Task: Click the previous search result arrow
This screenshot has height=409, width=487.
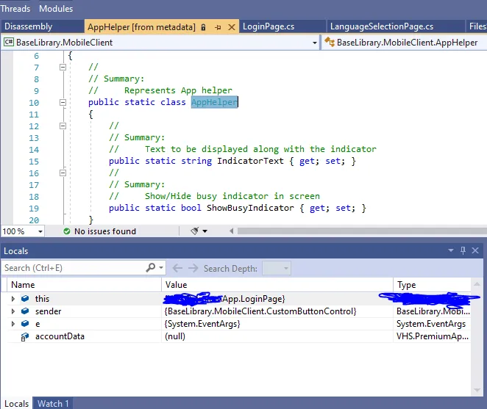Action: pyautogui.click(x=177, y=268)
